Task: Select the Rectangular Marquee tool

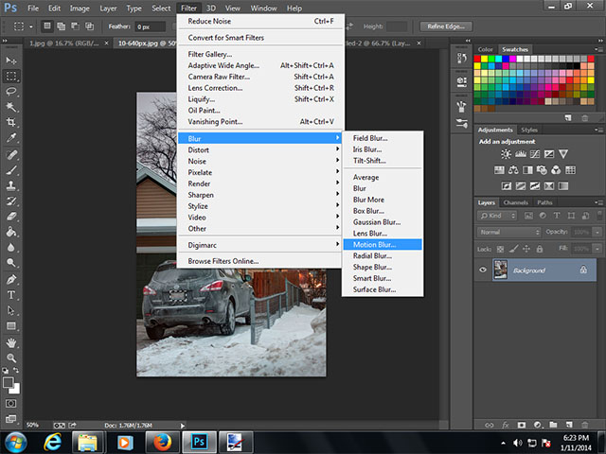Action: (11, 76)
